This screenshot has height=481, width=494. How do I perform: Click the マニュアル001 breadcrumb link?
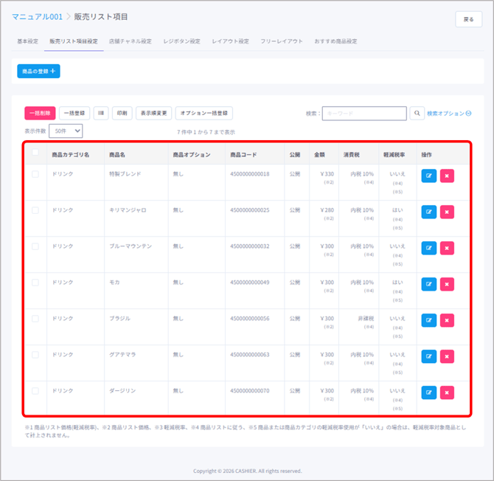click(x=37, y=16)
